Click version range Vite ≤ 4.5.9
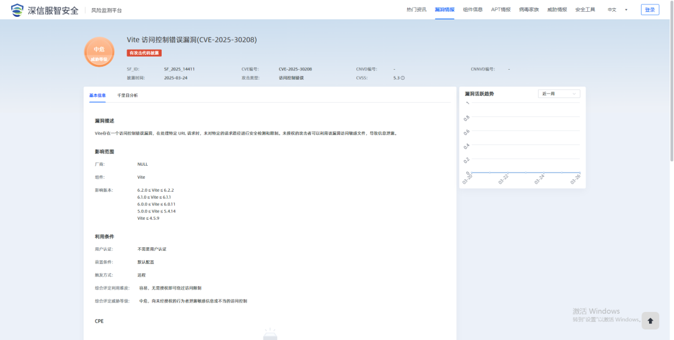Screen dimensions: 674x340 pyautogui.click(x=149, y=218)
